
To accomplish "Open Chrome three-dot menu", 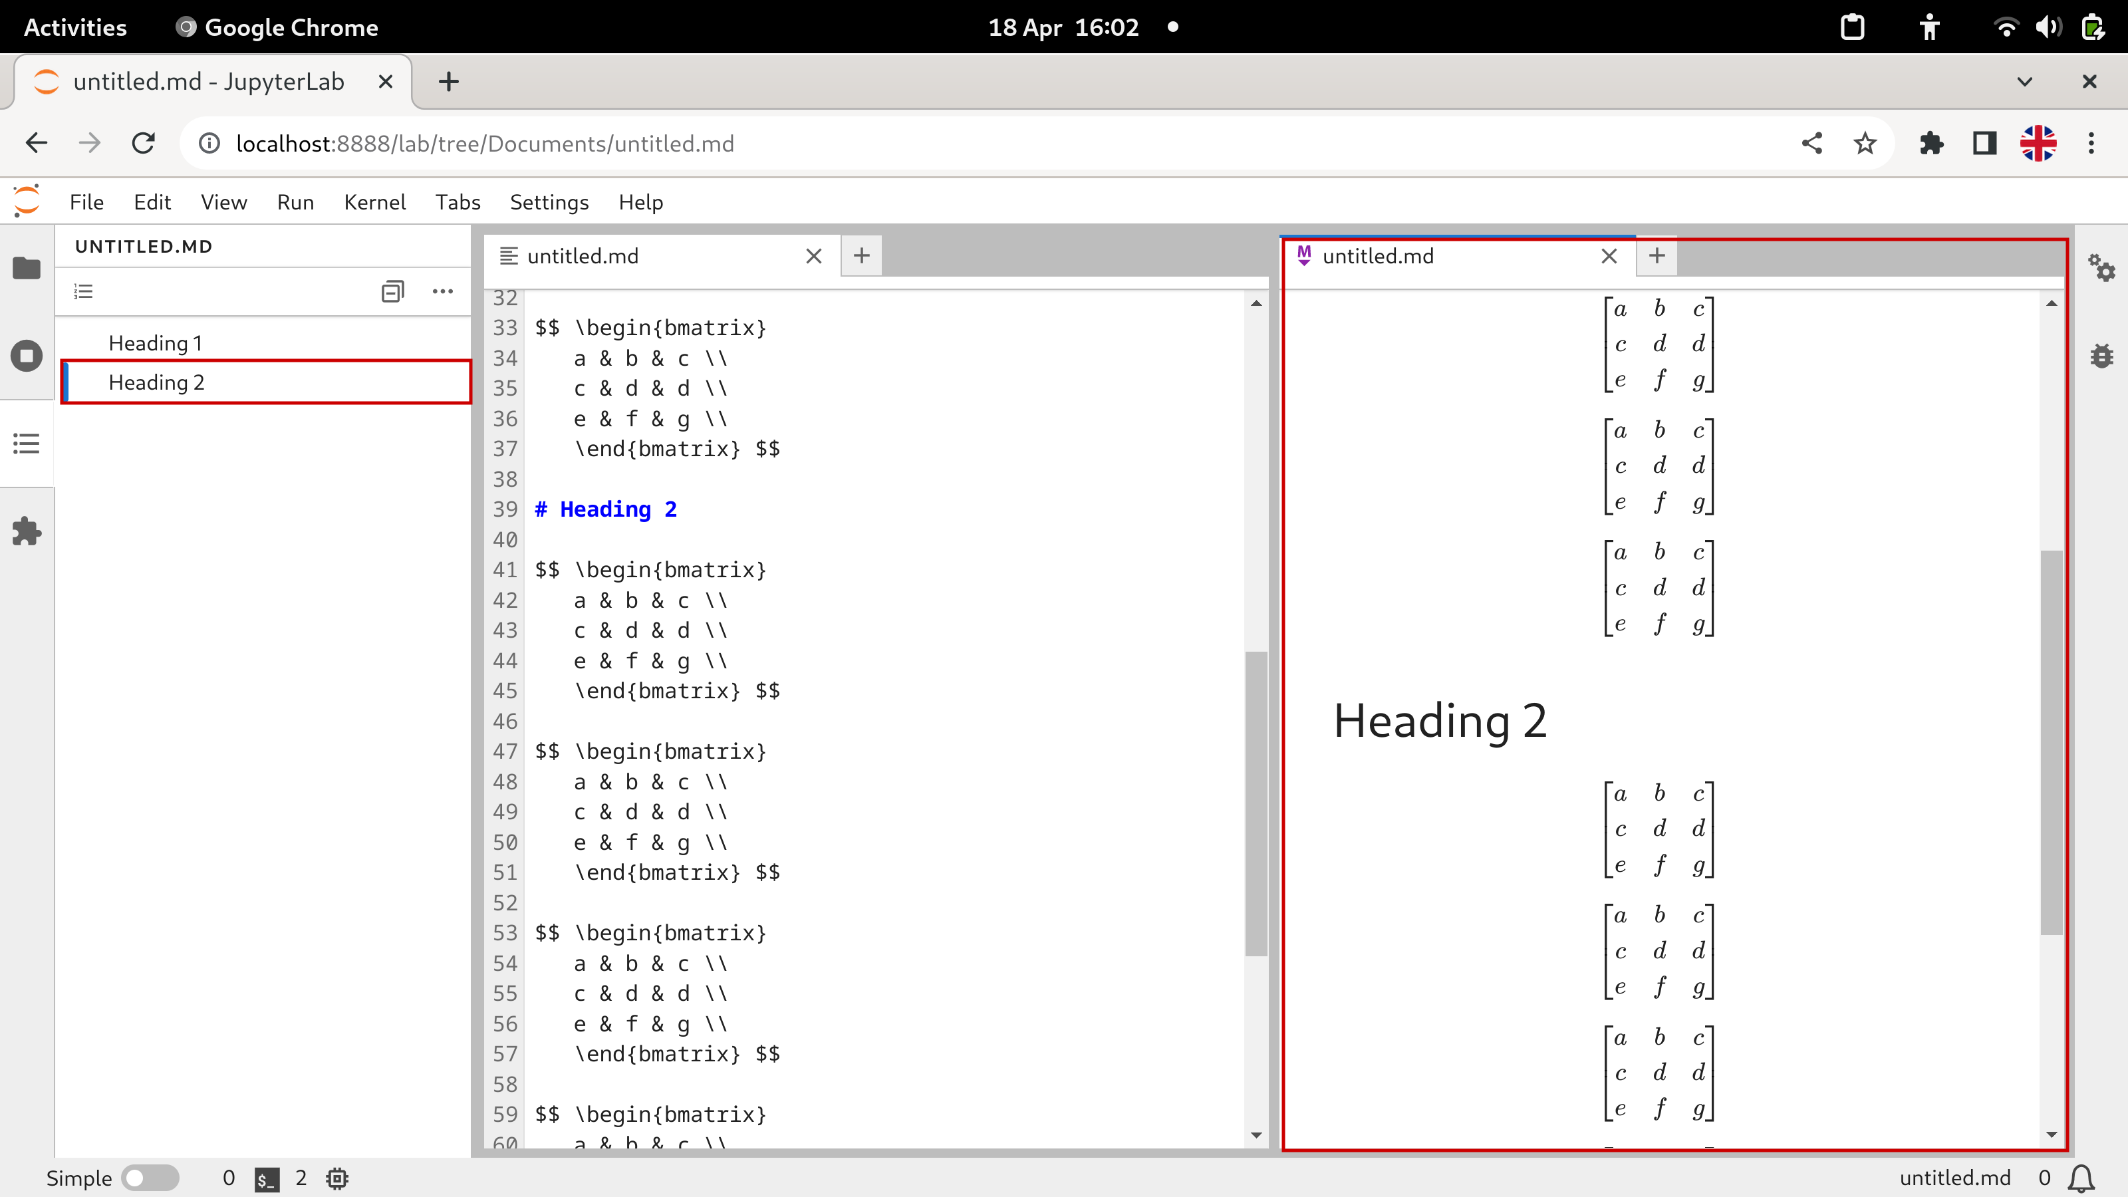I will [x=2091, y=144].
